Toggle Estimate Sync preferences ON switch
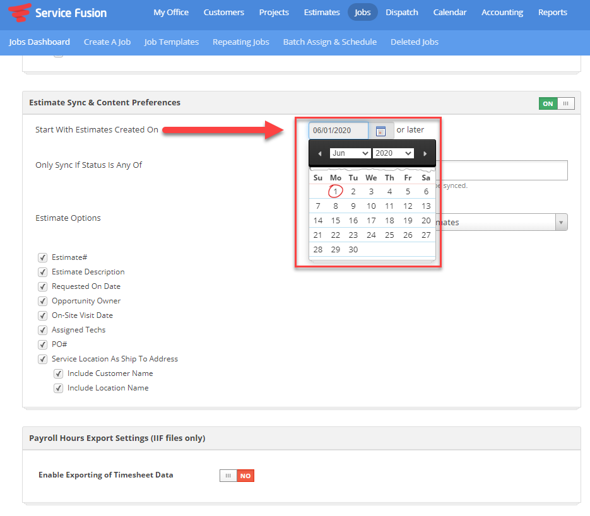 click(557, 103)
